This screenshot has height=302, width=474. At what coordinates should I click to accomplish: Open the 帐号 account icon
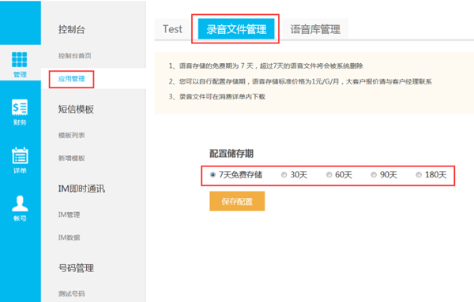[x=20, y=203]
